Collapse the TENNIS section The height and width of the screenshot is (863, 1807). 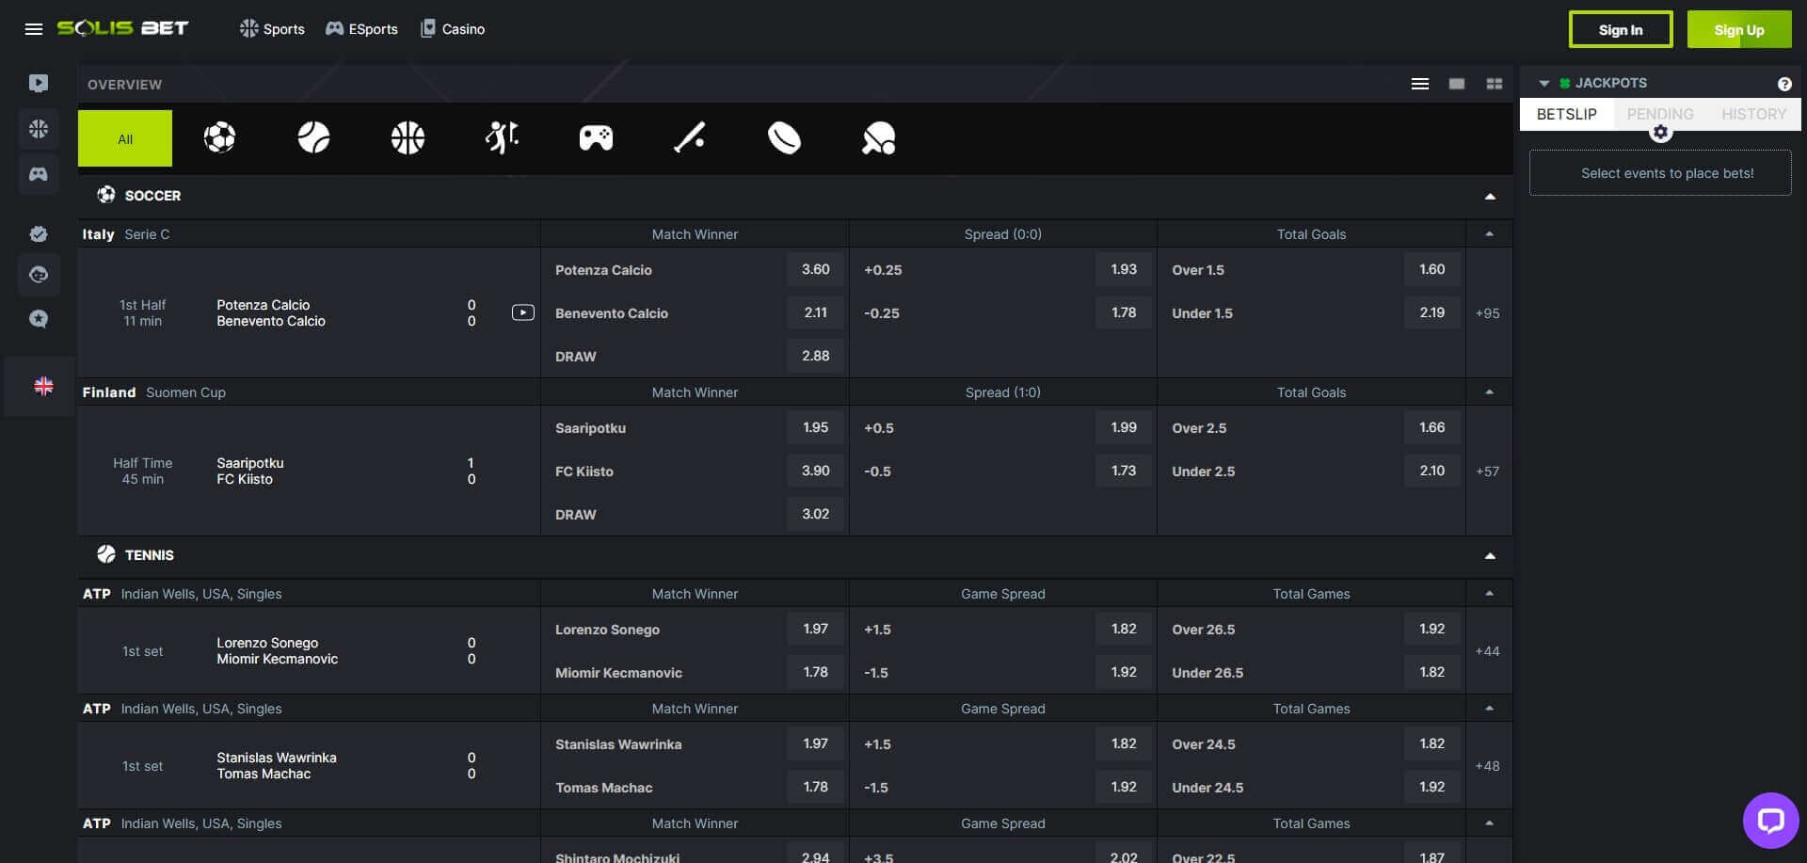pyautogui.click(x=1490, y=555)
